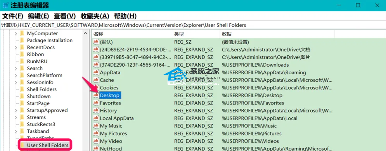Click the registry path address bar
This screenshot has width=386, height=151.
coord(193,25)
